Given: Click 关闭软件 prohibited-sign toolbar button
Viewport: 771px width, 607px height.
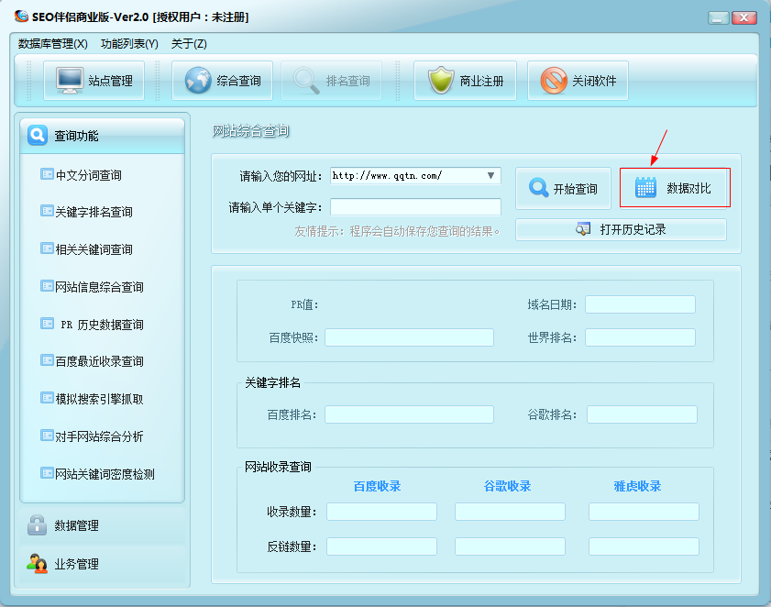Looking at the screenshot, I should click(x=578, y=81).
